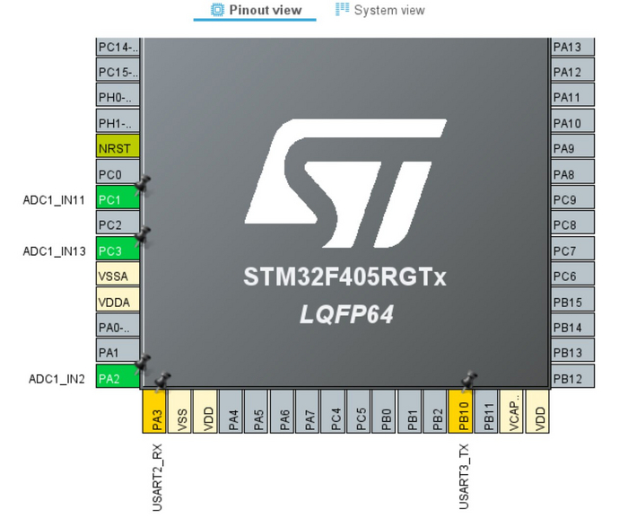Image resolution: width=628 pixels, height=527 pixels.
Task: Click pin PB1 on bottom row
Action: (x=409, y=411)
